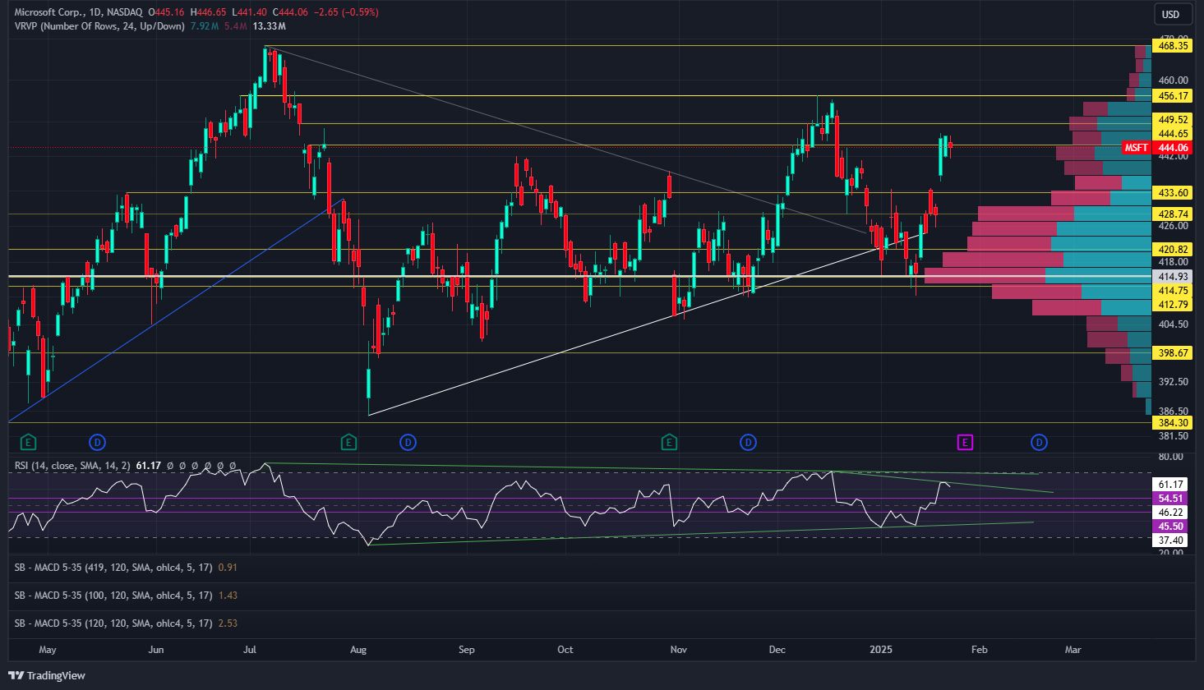Select the 444.65 price level label

point(1173,134)
